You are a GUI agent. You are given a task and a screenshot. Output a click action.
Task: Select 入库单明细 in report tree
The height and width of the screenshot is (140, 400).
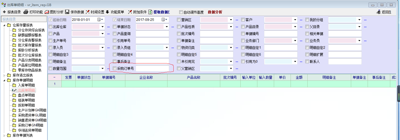[x=26, y=85]
